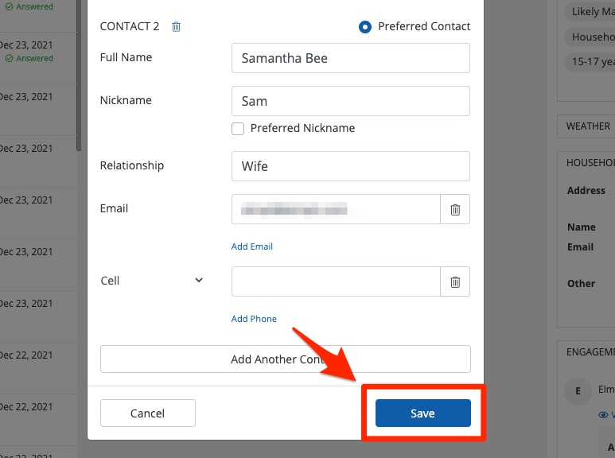Viewport: 615px width, 458px height.
Task: Click the Cancel button
Action: tap(147, 413)
